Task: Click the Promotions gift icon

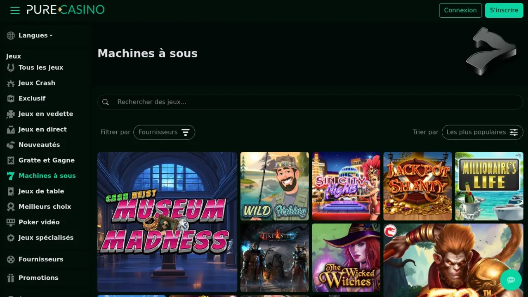Action: pyautogui.click(x=11, y=278)
